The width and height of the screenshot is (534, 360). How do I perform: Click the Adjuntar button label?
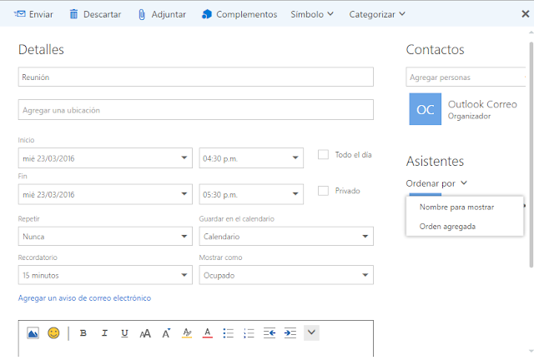169,15
